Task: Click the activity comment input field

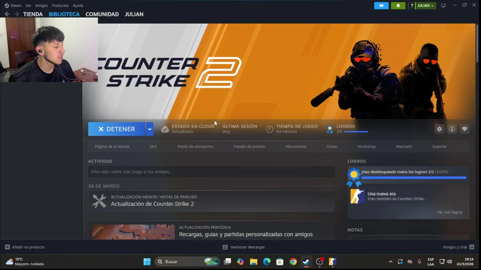Action: point(212,172)
